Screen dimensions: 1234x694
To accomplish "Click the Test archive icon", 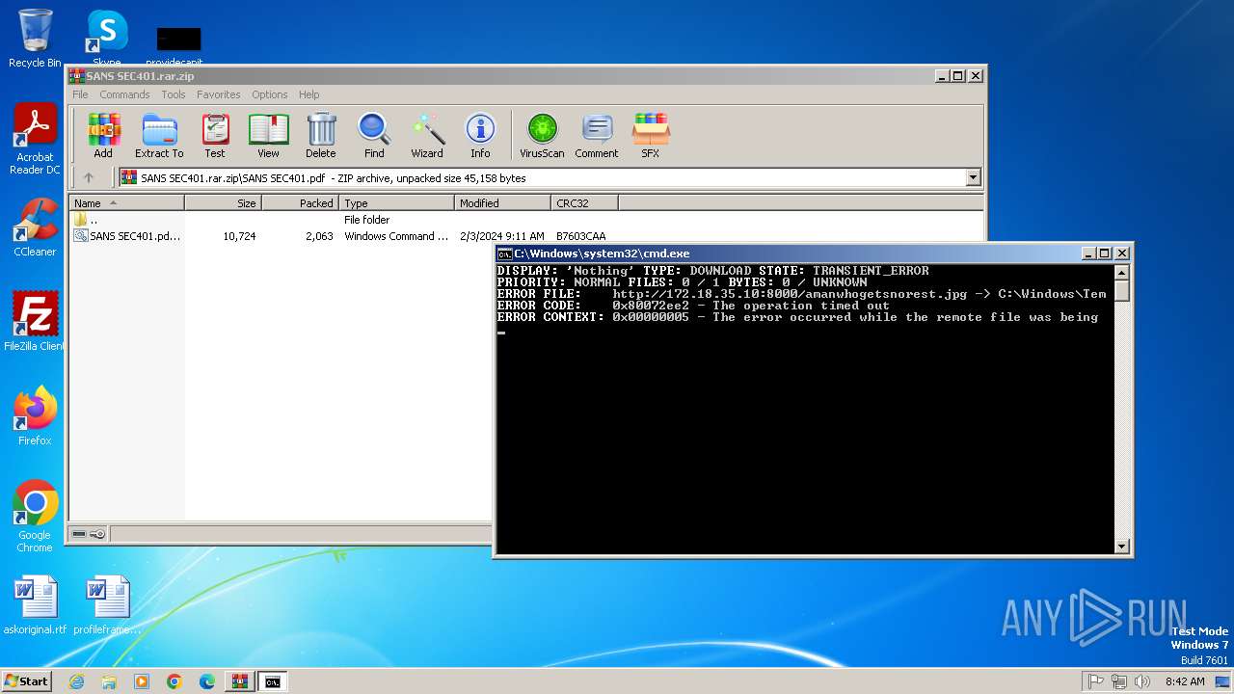I will click(x=215, y=135).
